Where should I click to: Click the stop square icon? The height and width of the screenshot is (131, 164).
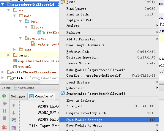pyautogui.click(x=4, y=118)
